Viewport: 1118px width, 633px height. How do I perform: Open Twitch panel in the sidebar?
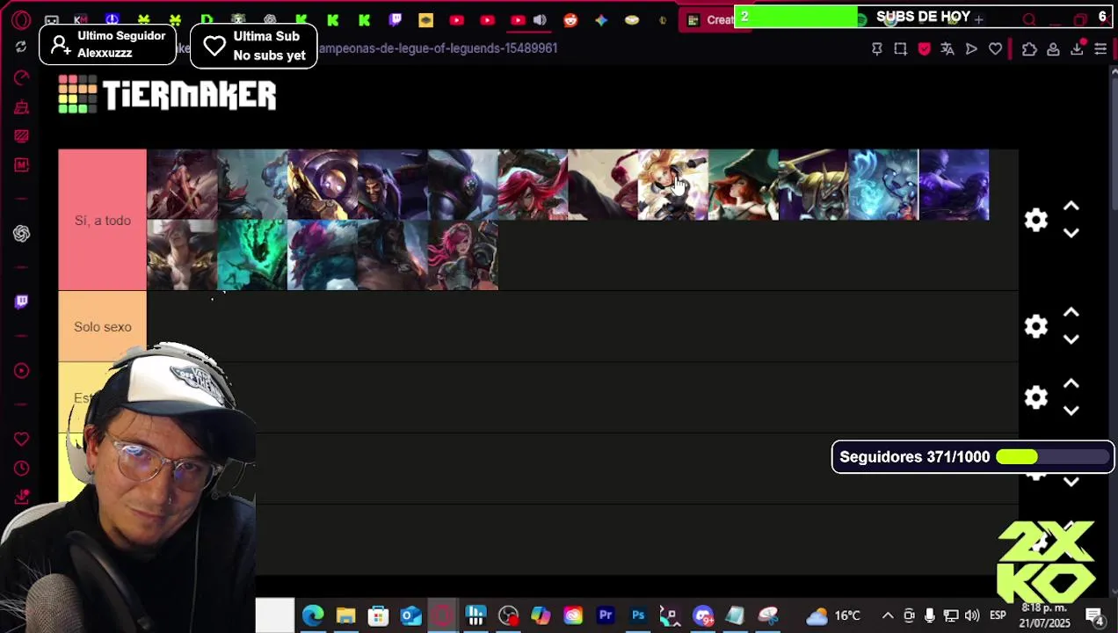(21, 302)
